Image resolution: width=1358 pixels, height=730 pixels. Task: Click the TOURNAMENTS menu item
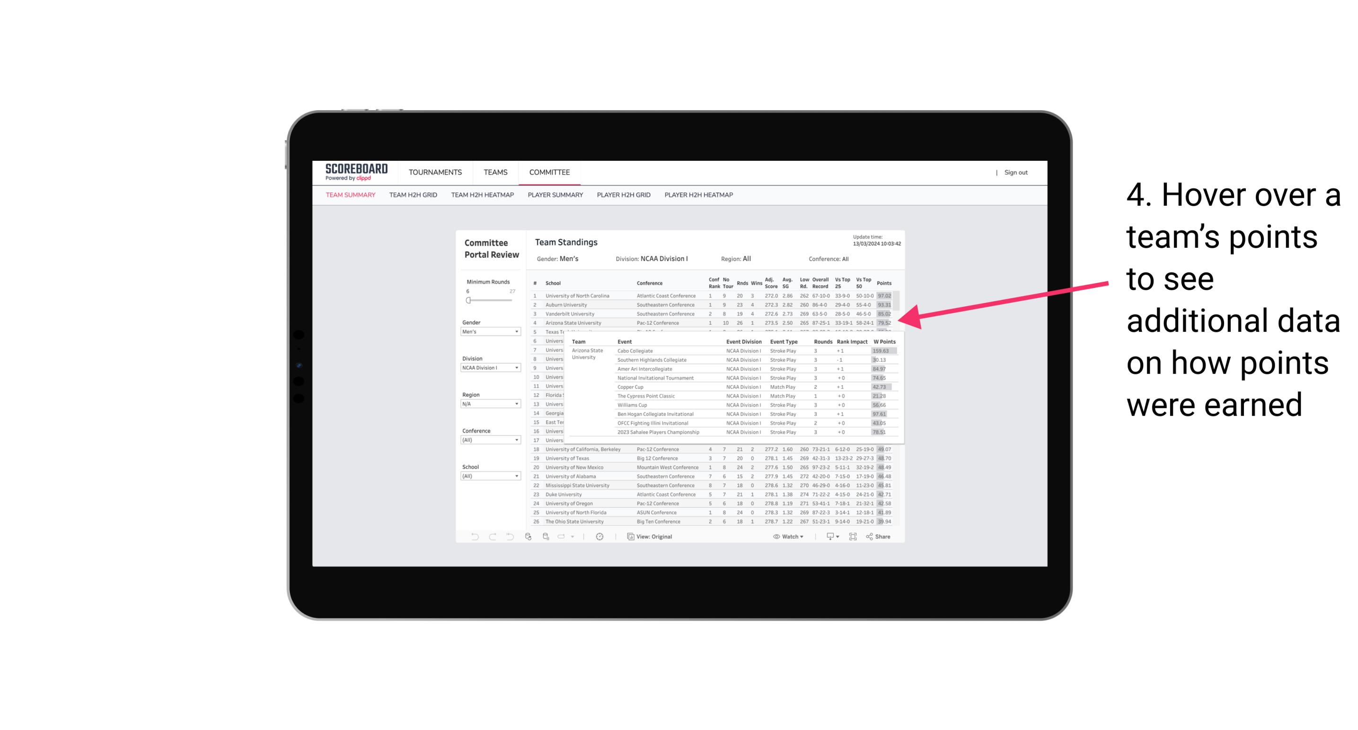point(434,172)
